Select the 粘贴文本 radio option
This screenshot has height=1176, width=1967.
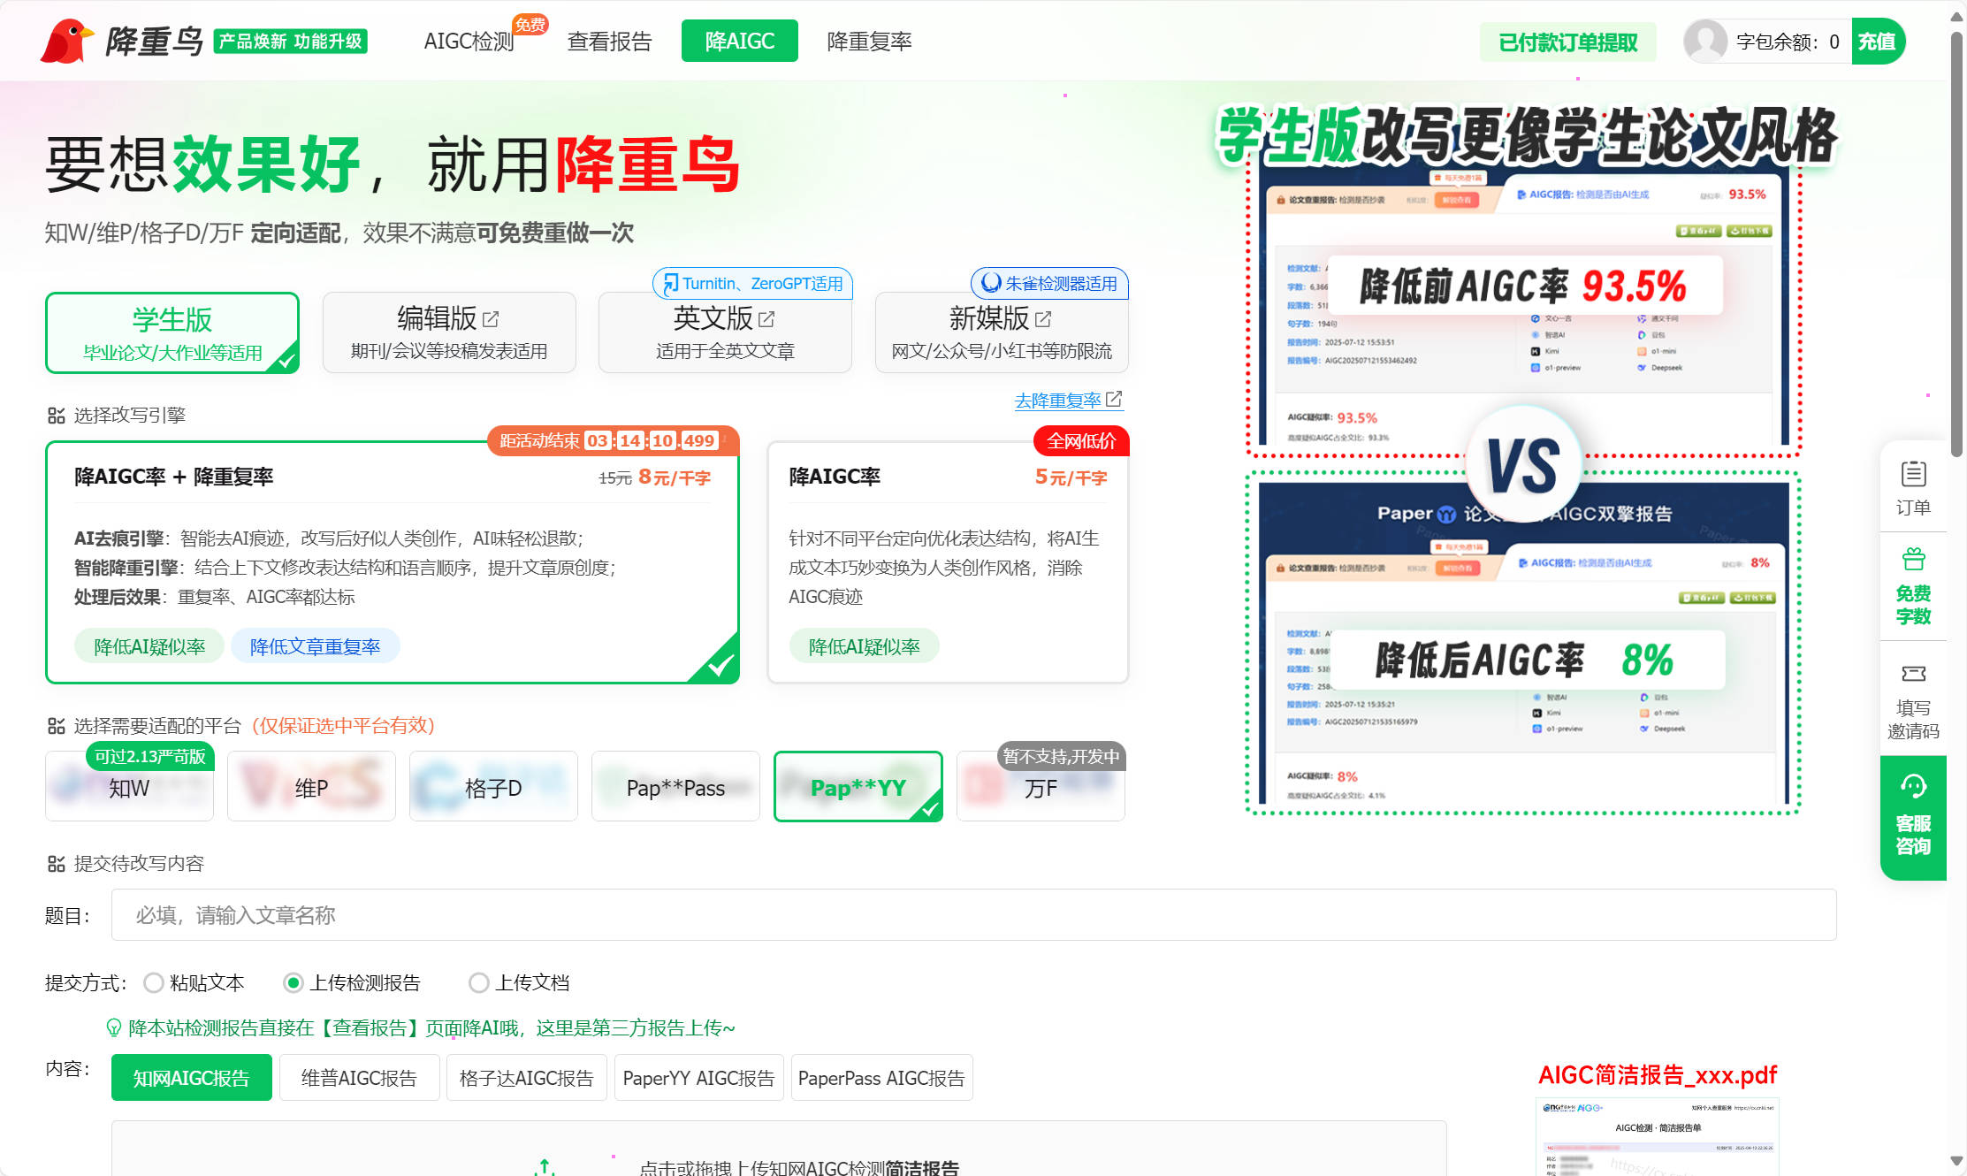154,982
